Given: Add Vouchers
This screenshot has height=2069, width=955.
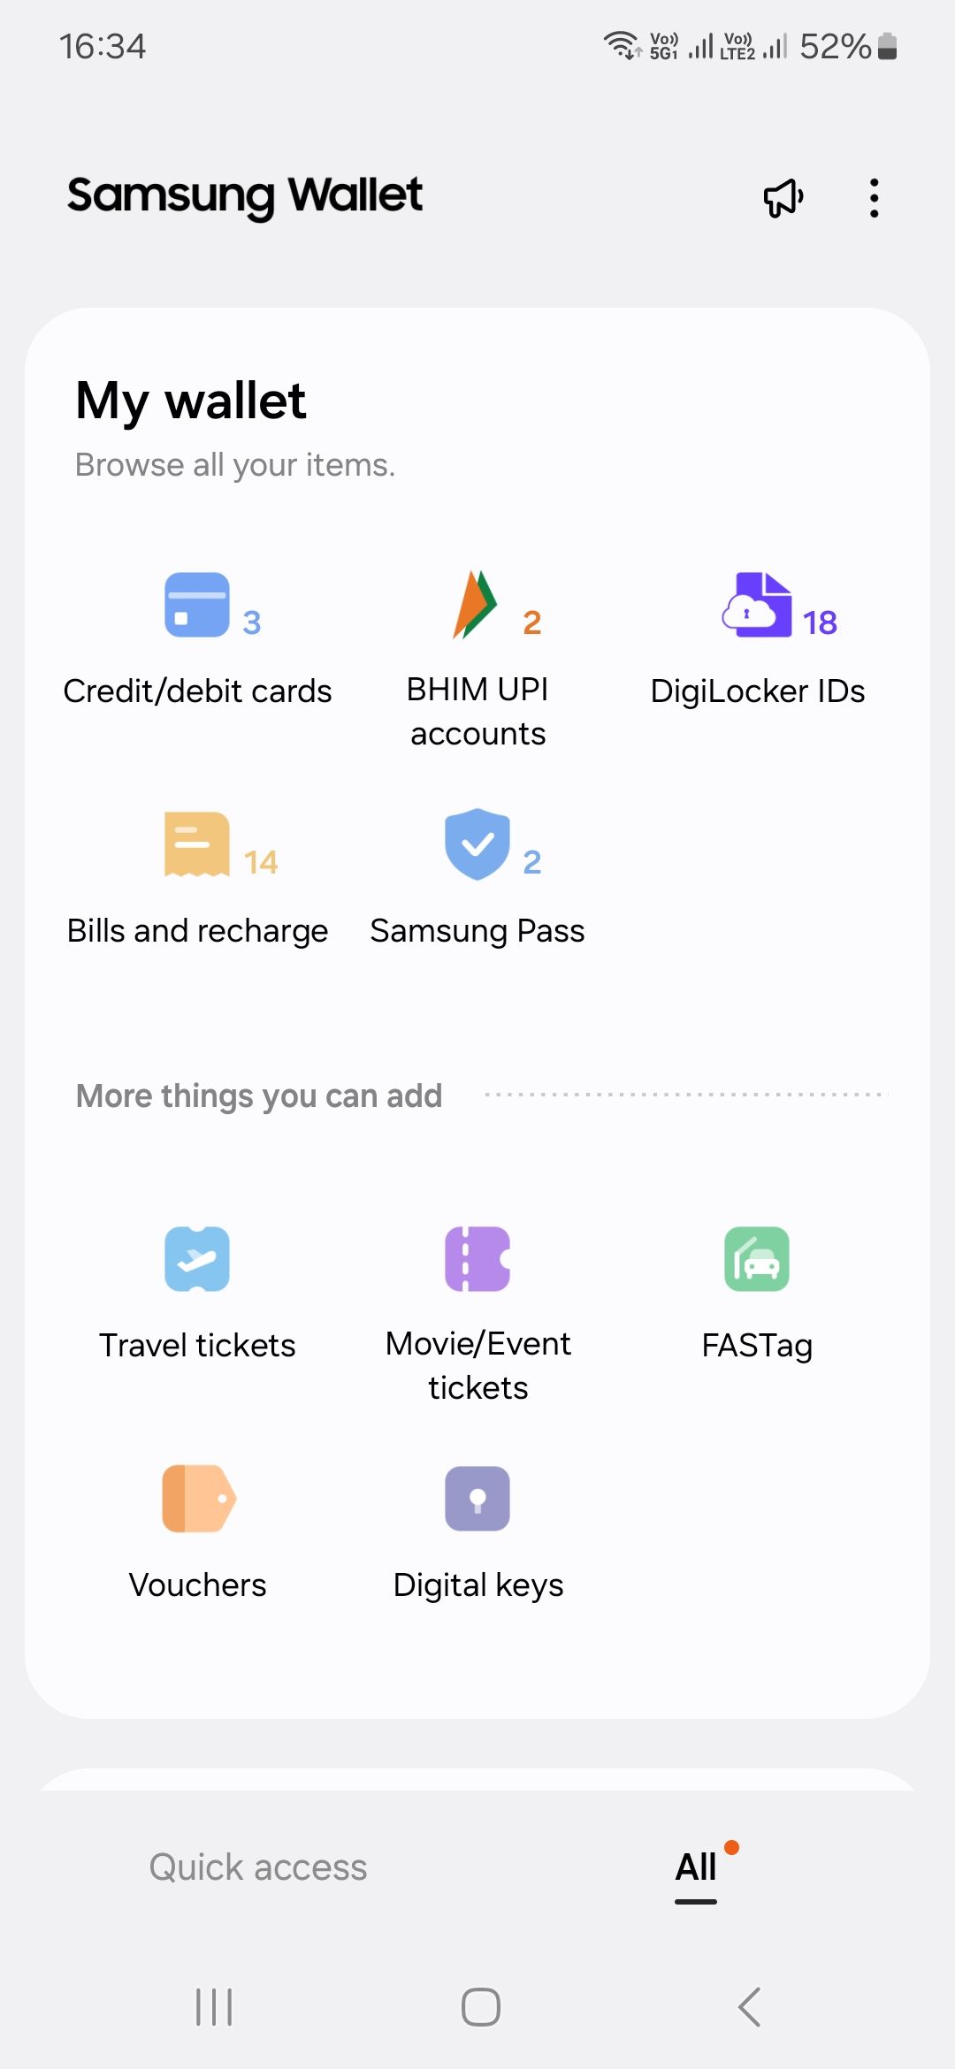Looking at the screenshot, I should 199,1499.
